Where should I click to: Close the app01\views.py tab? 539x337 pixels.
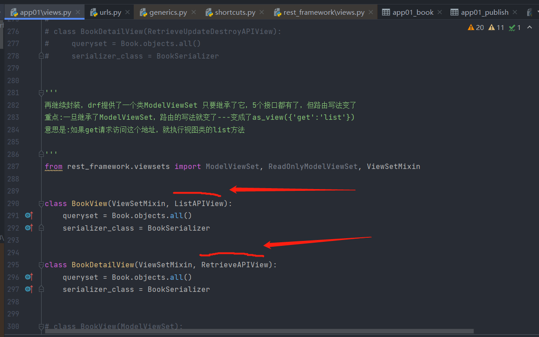pos(78,13)
